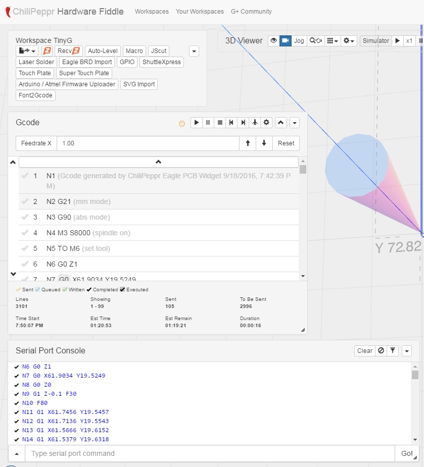Toggle Jog mode in 3D Viewer

299,41
